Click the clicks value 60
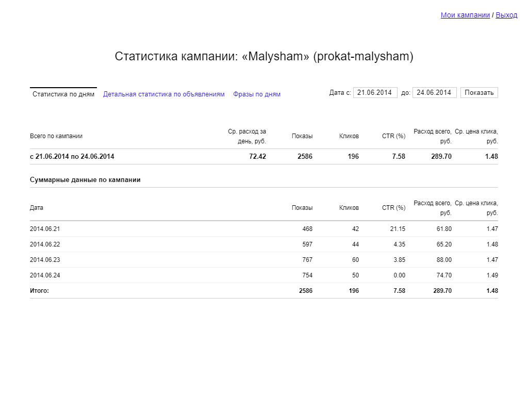Screen dimensions: 528x396 tap(356, 260)
